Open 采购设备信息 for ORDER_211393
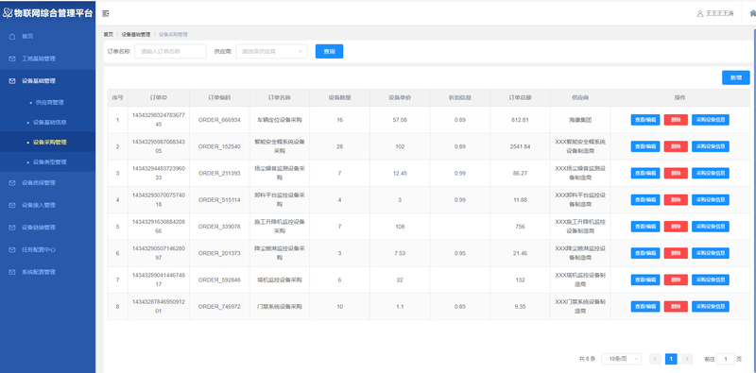This screenshot has width=756, height=373. [711, 173]
